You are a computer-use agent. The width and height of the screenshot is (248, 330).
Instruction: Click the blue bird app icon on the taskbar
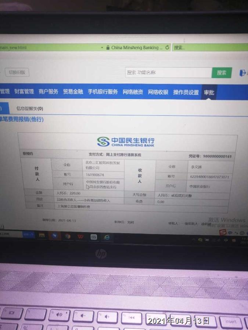click(55, 236)
